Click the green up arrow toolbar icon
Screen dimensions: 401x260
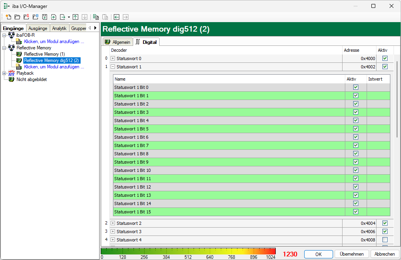click(x=75, y=17)
